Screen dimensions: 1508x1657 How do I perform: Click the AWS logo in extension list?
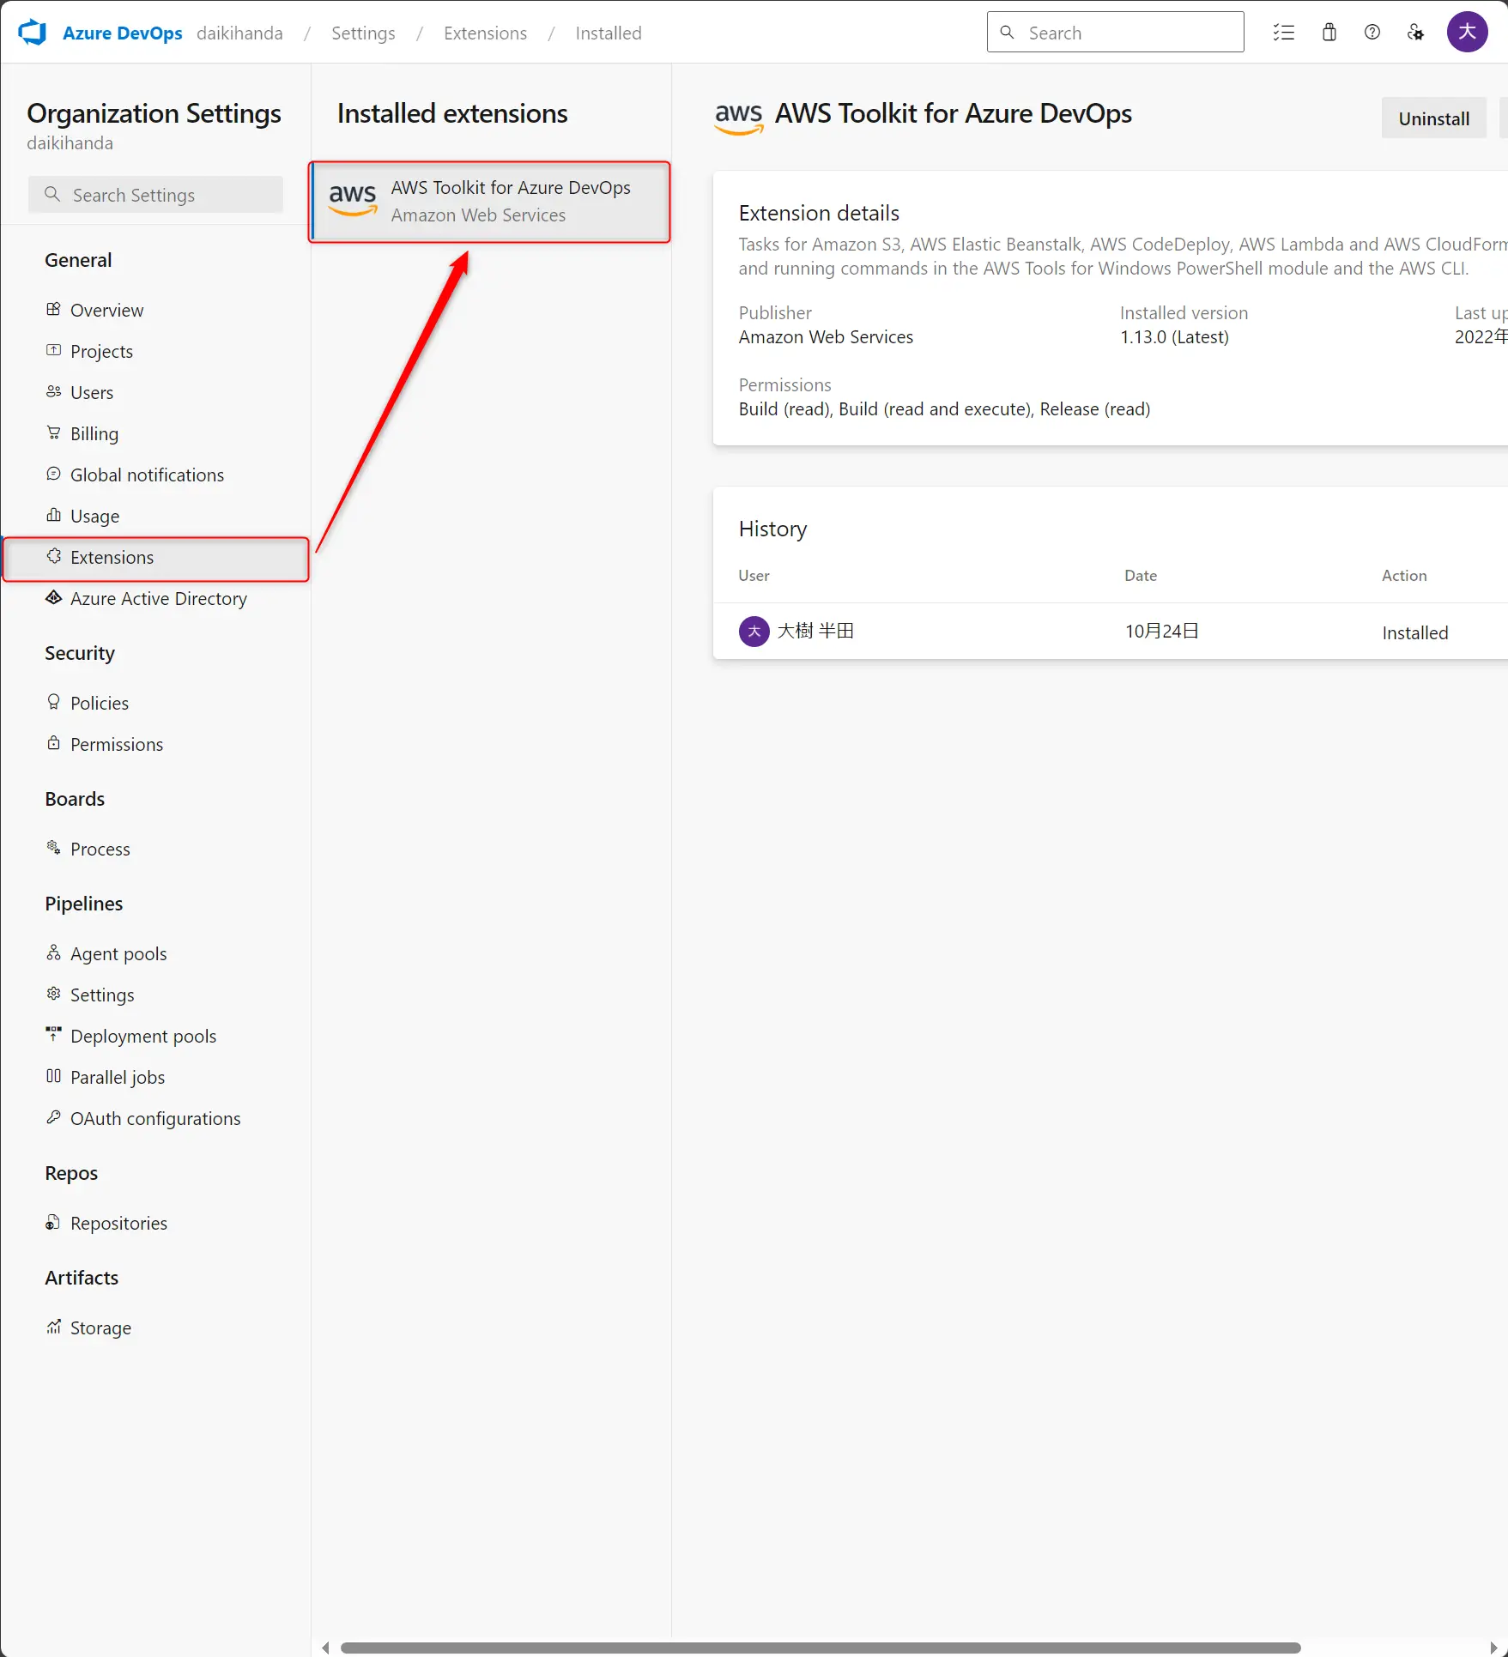point(353,200)
